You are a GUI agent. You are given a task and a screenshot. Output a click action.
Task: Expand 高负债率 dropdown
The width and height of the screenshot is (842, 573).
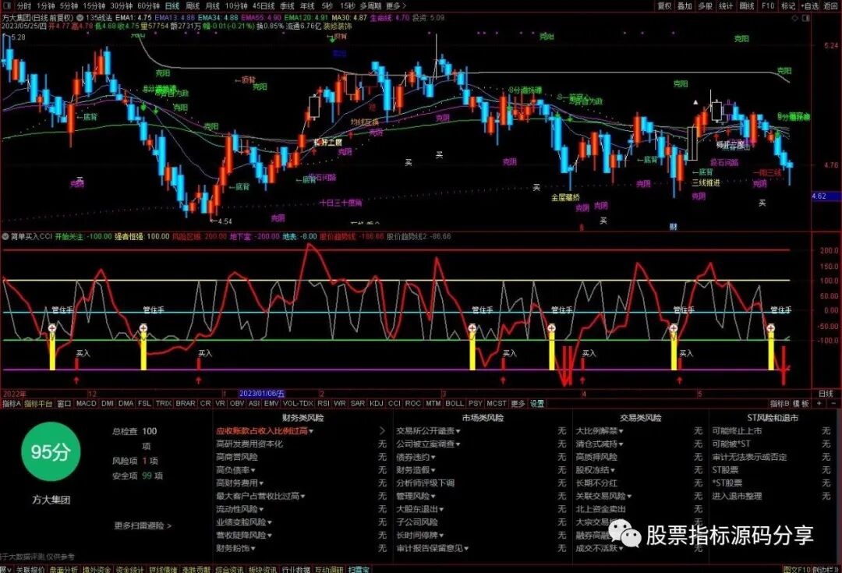click(x=236, y=470)
